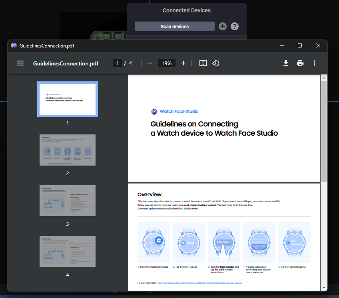Rotate the document counterclockwise
Screen dimensions: 339x298
tap(216, 63)
